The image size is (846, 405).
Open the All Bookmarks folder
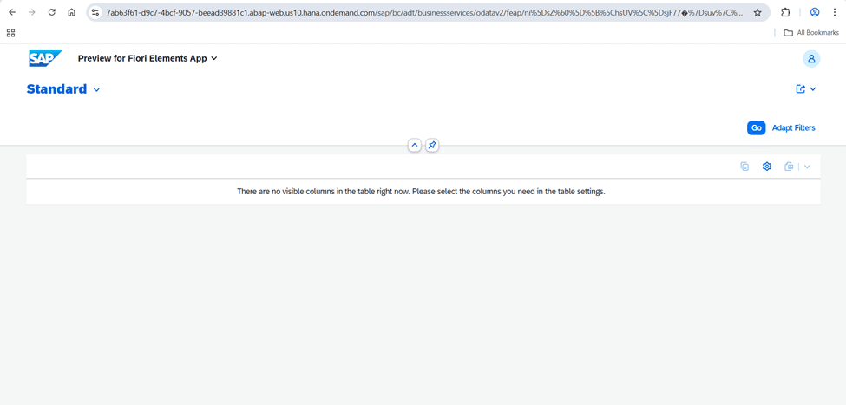(810, 33)
